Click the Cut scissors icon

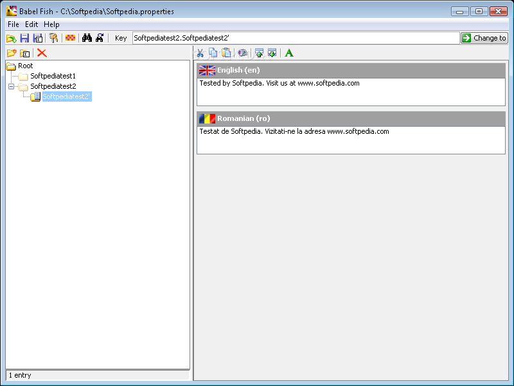click(200, 53)
